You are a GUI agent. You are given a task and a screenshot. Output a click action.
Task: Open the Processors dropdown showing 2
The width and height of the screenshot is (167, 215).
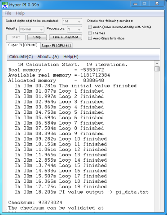pos(75,29)
